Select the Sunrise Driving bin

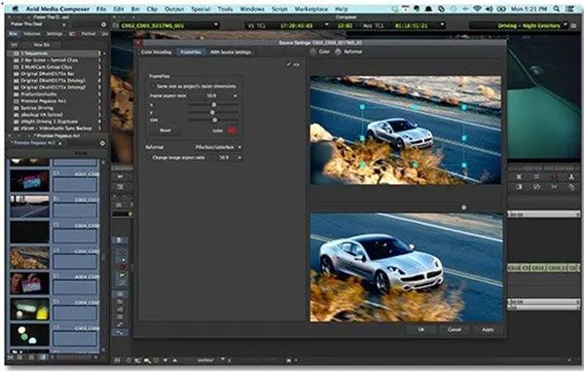pyautogui.click(x=55, y=108)
